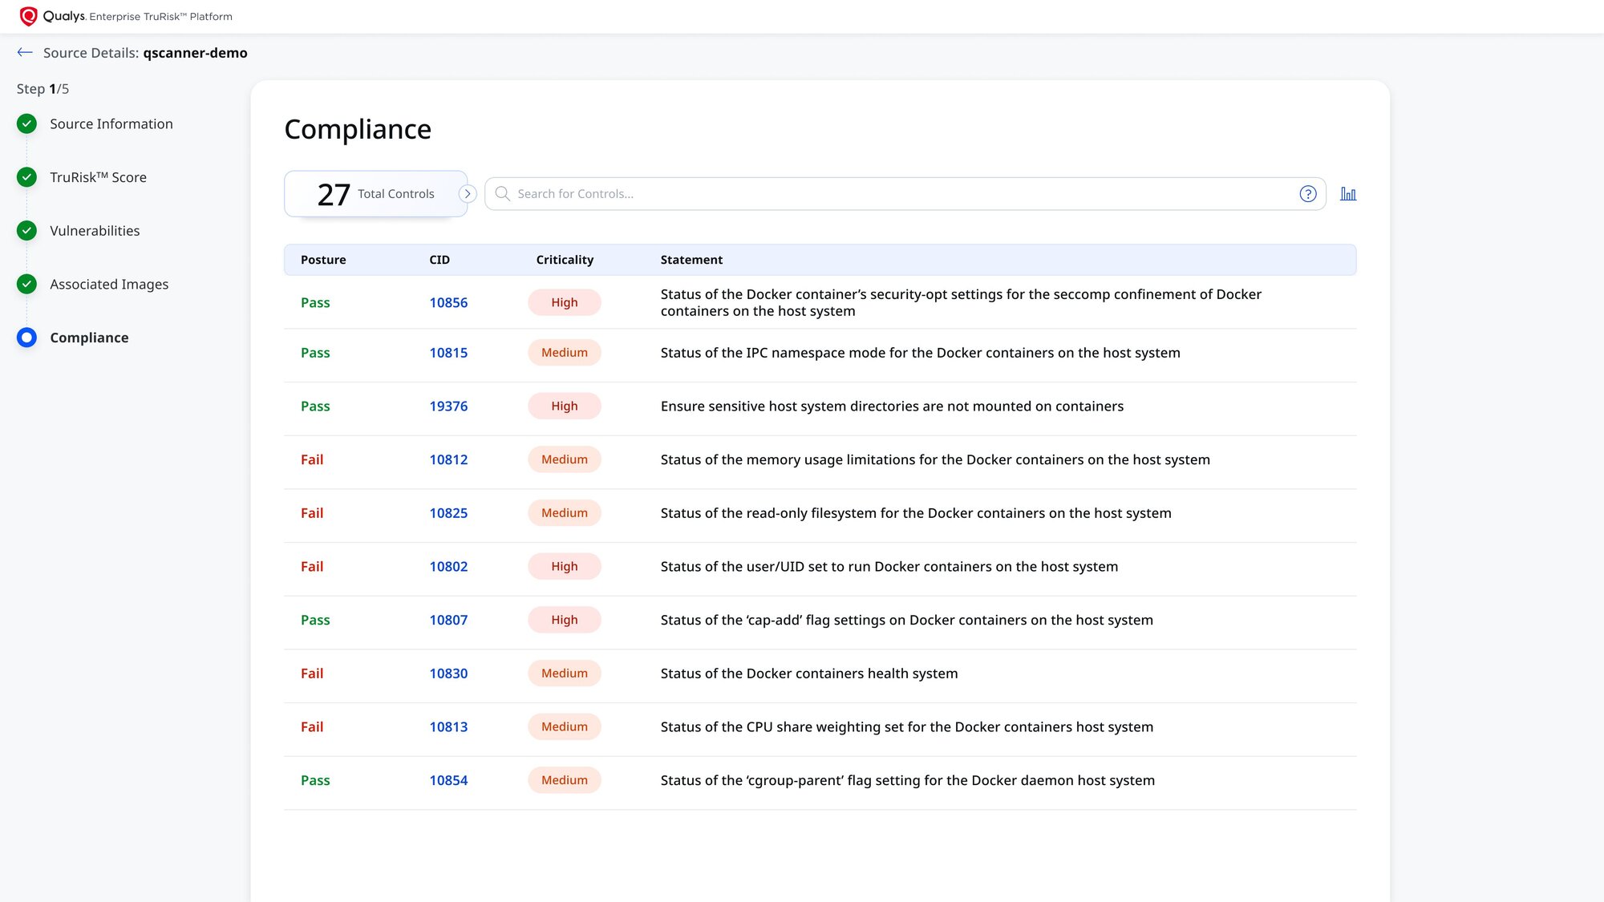Click the Compliance blue step indicator
Screen dimensions: 1604x902
coord(26,338)
